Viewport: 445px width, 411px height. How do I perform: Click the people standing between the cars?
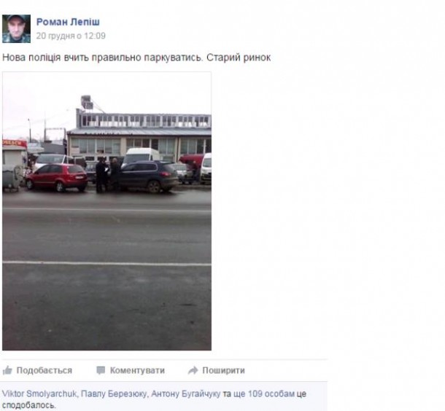click(108, 175)
